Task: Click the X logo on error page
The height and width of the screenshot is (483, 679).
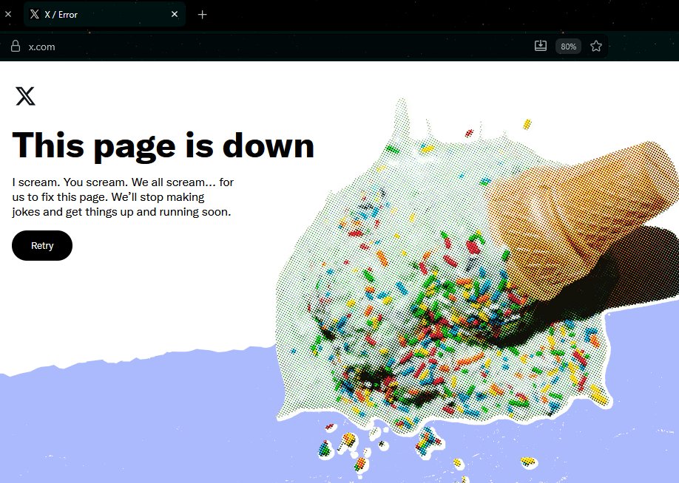Action: point(25,96)
